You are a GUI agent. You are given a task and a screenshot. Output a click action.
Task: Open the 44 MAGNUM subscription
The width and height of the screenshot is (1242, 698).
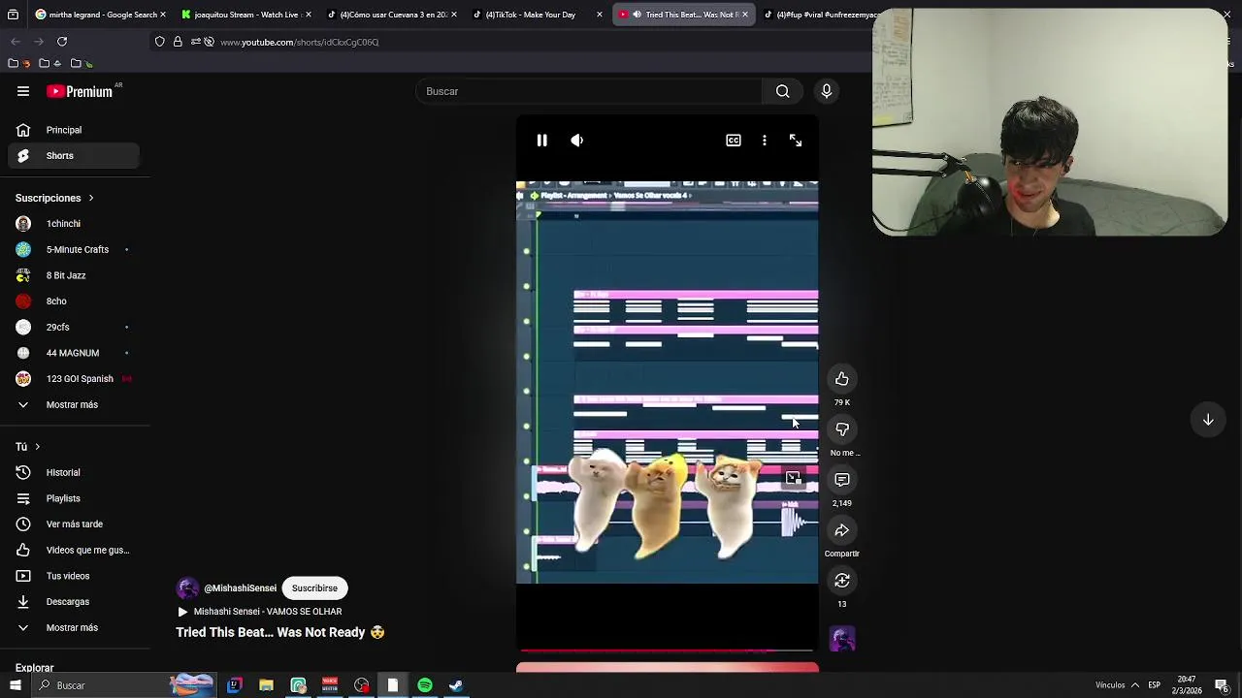(x=74, y=353)
